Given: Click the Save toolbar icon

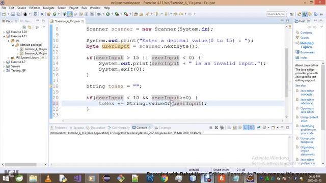Looking at the screenshot, I should (x=13, y=14).
